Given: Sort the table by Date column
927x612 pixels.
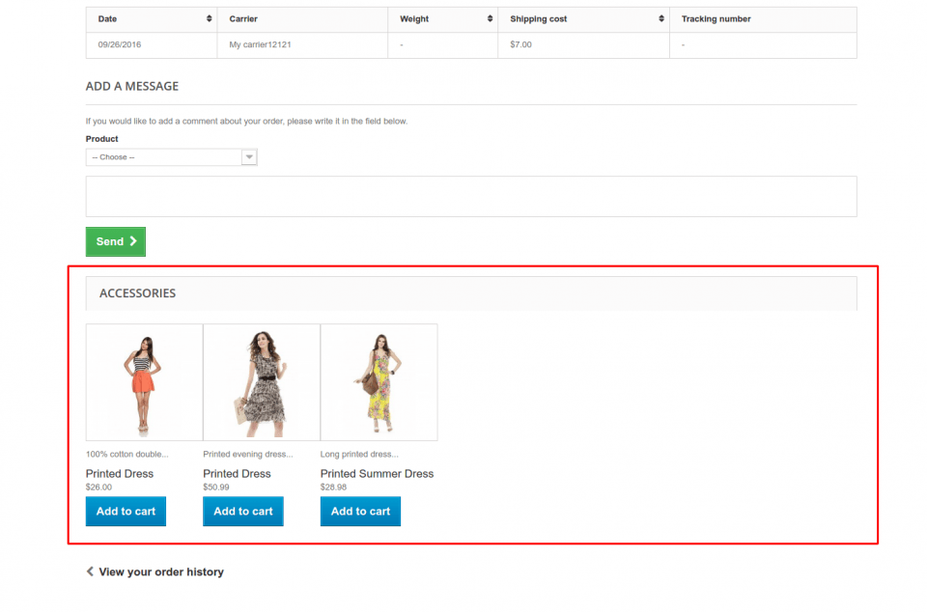Looking at the screenshot, I should tap(210, 19).
